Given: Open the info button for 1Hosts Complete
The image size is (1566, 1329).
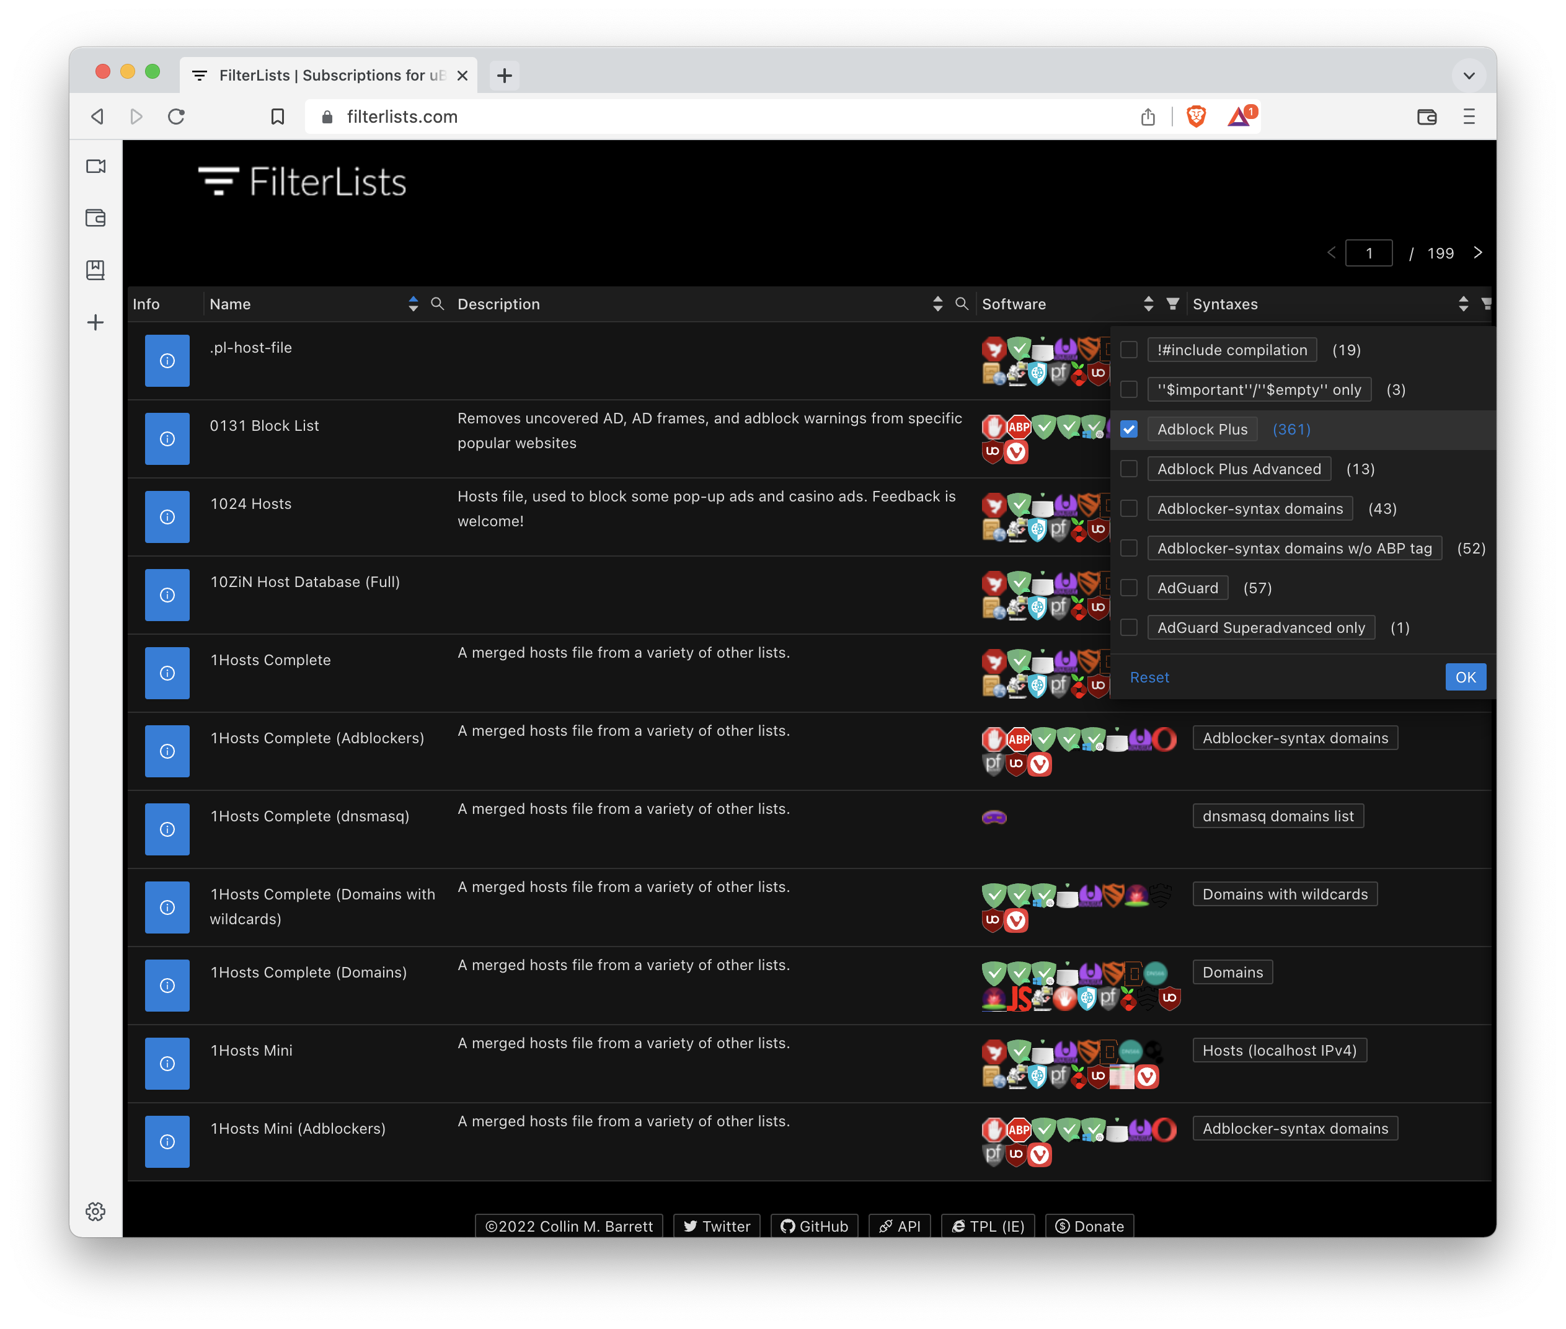Looking at the screenshot, I should (167, 673).
